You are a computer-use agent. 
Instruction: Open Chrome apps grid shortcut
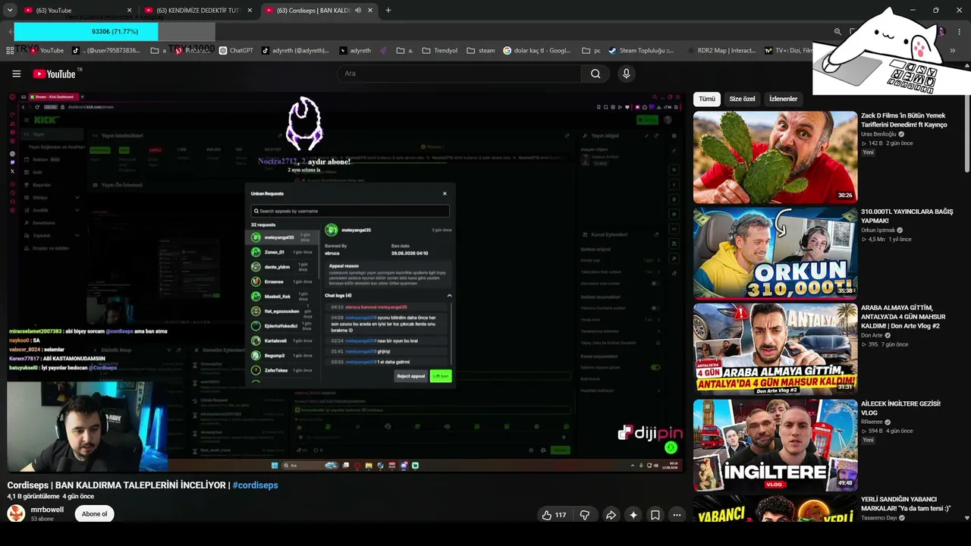coord(10,51)
